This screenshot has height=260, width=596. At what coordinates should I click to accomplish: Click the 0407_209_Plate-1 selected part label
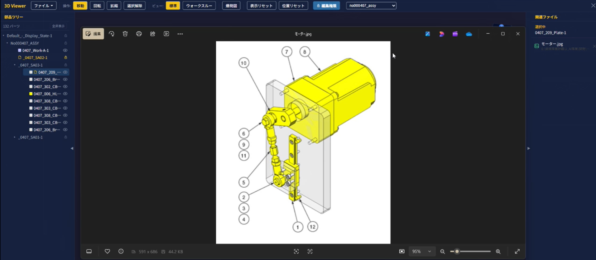pyautogui.click(x=550, y=32)
